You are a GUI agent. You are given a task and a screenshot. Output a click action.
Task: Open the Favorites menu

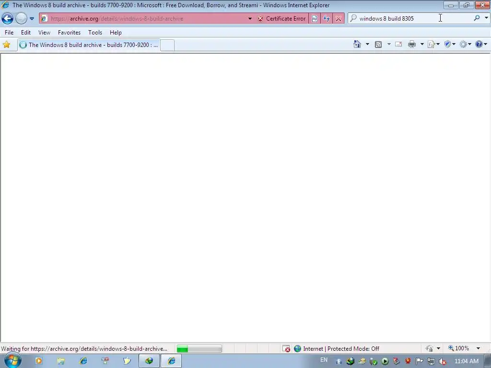69,33
